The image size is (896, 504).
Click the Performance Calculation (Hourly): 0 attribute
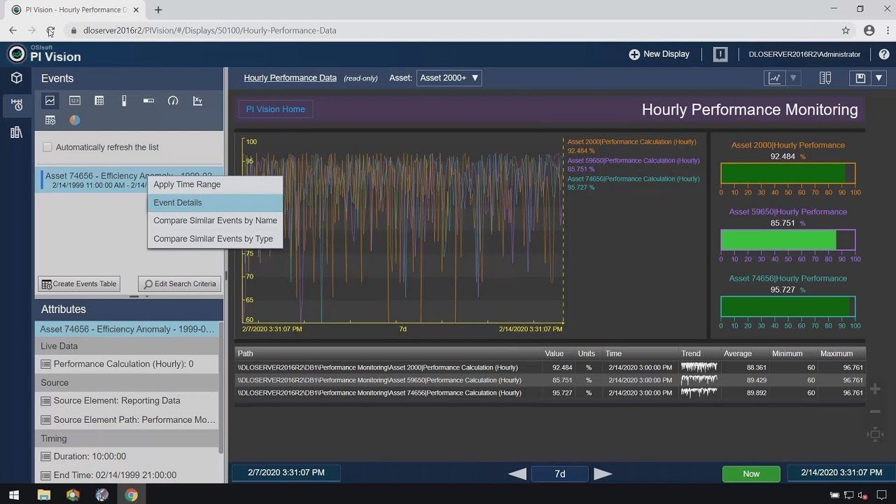click(127, 364)
